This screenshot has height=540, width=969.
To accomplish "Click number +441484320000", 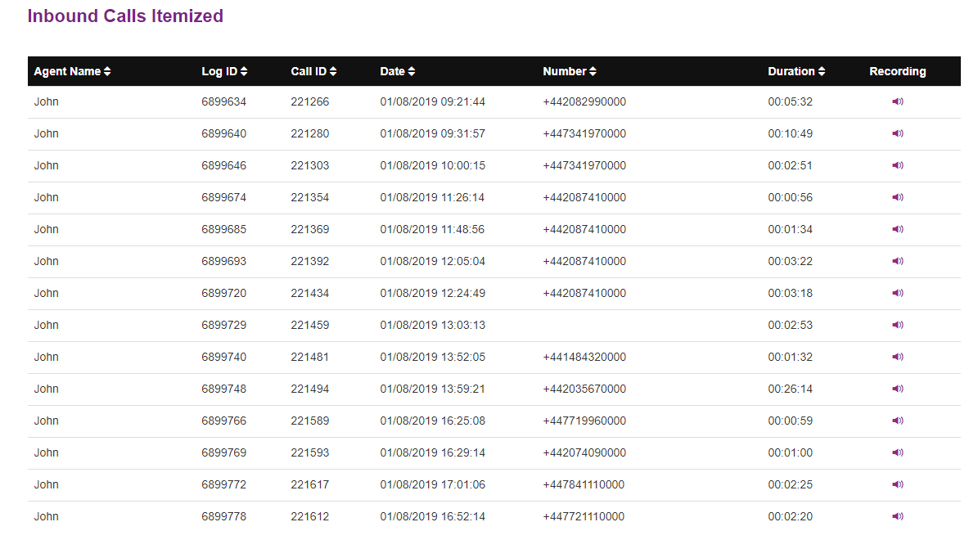I will [x=584, y=357].
